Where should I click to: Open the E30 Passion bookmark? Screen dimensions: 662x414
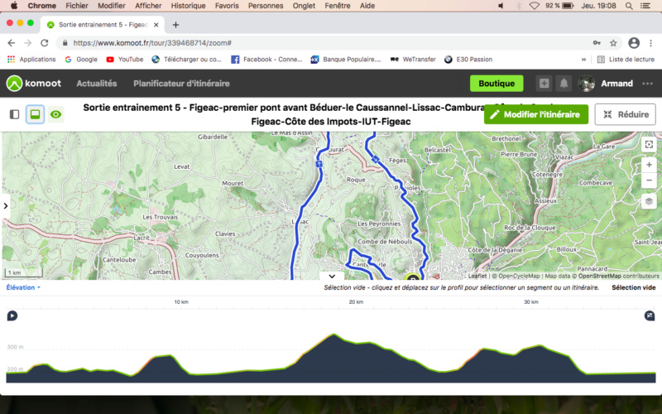(468, 60)
